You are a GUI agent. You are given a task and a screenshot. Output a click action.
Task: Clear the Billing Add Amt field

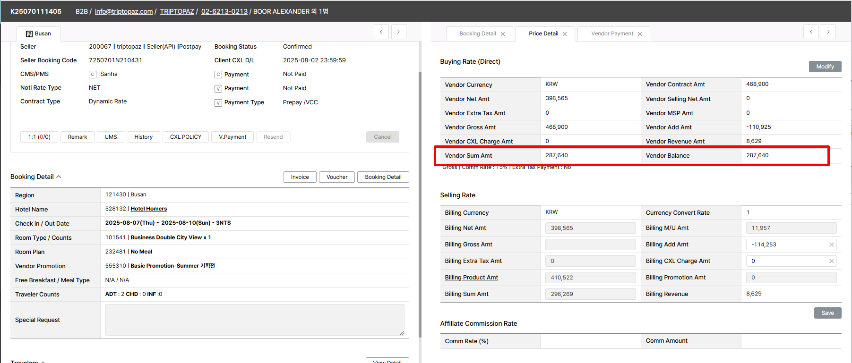[831, 245]
